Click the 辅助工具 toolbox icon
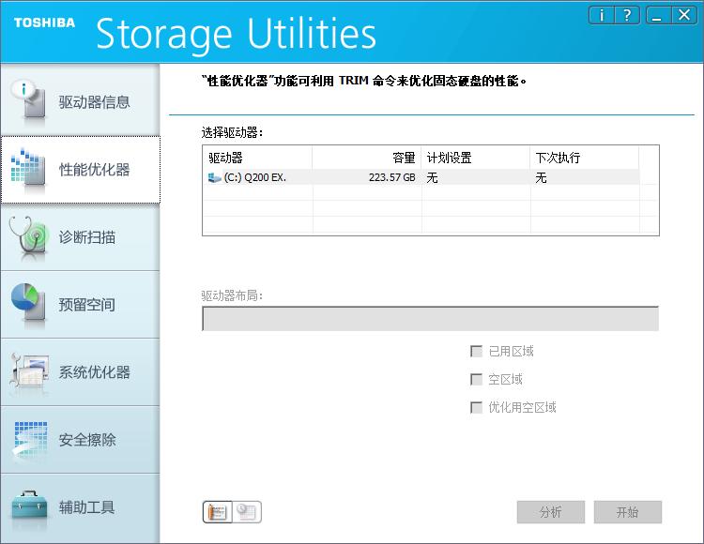This screenshot has width=704, height=544. (x=28, y=506)
